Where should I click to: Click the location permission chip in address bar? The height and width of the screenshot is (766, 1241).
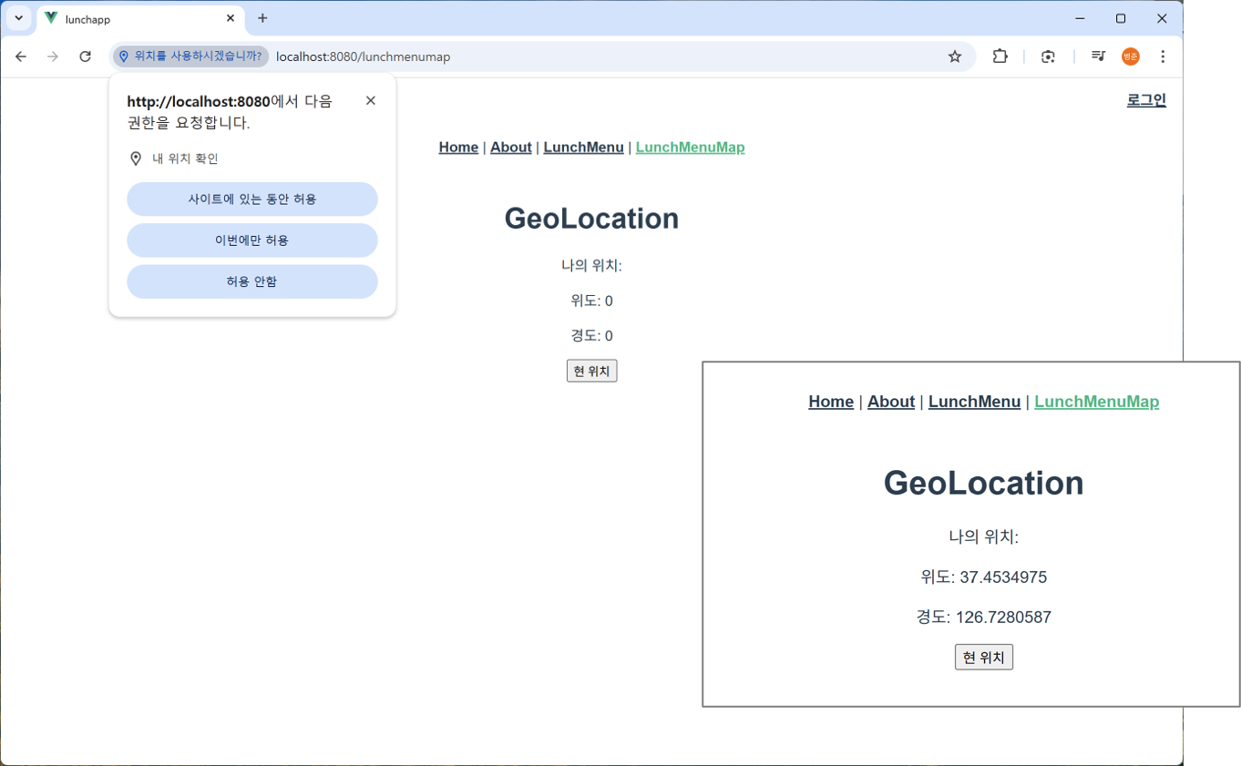191,56
